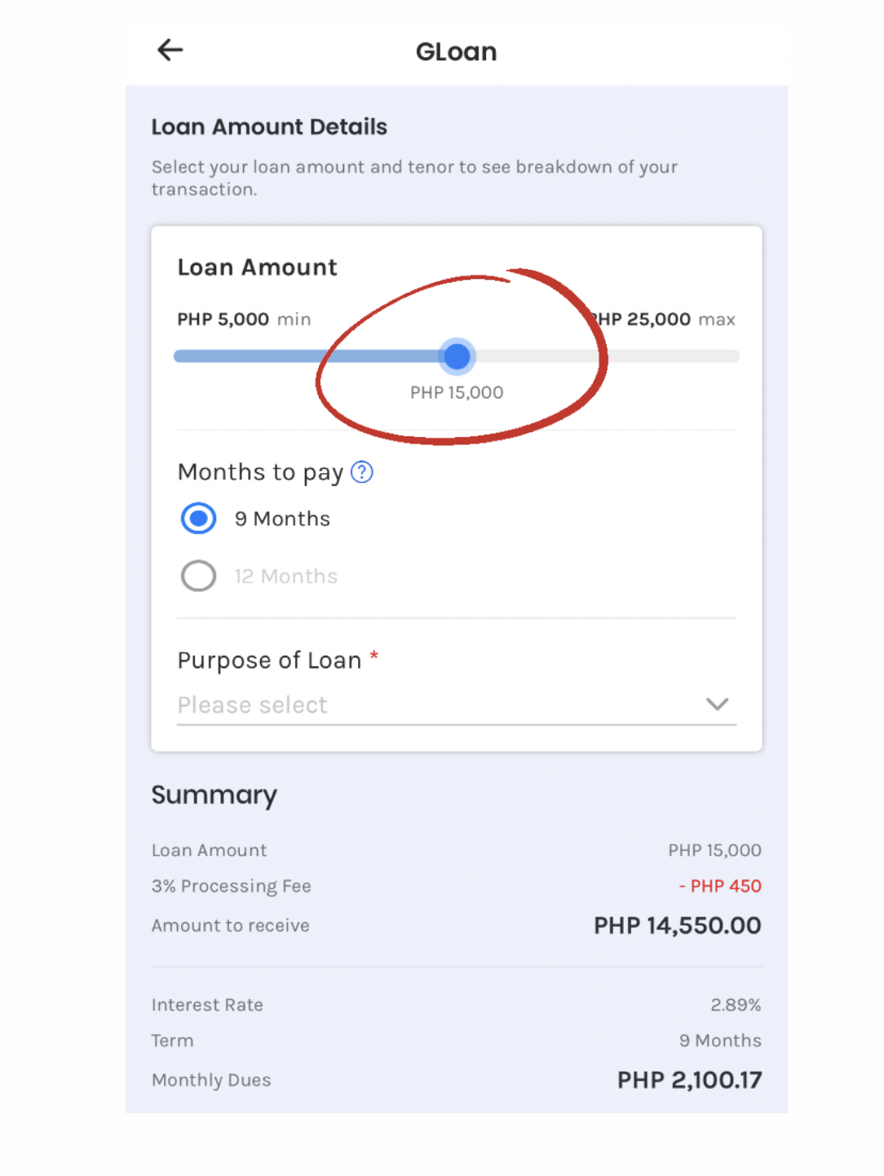Click the Summary section heading

pyautogui.click(x=214, y=795)
